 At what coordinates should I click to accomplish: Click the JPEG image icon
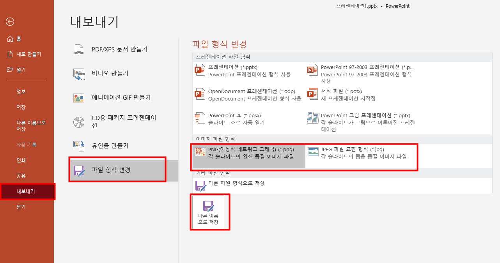coord(313,152)
